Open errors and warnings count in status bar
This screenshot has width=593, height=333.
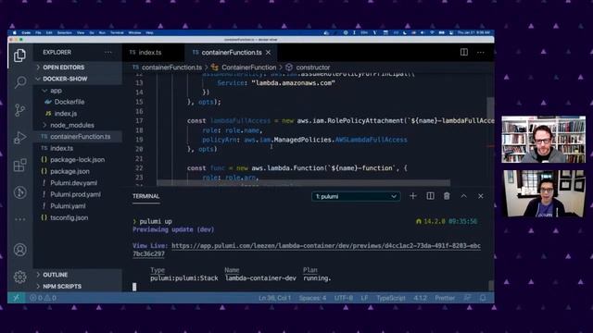[x=43, y=298]
